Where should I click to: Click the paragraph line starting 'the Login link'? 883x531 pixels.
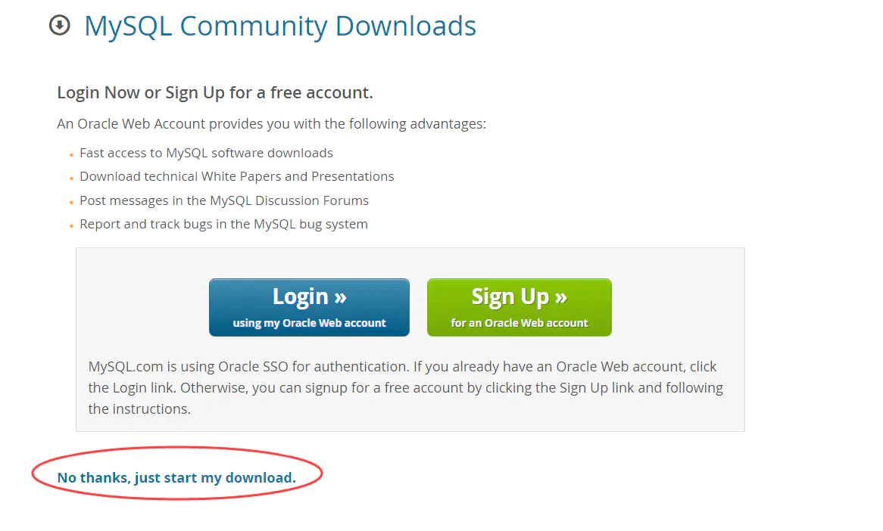(405, 388)
